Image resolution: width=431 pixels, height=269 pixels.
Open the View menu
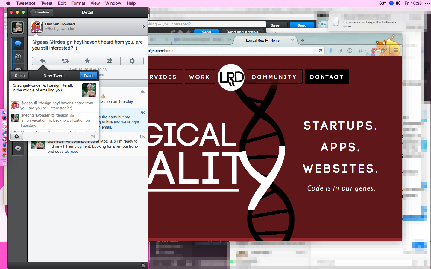click(95, 3)
